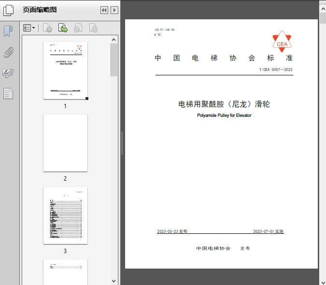
Task: Select the blank page 2 thumbnail
Action: pyautogui.click(x=66, y=143)
